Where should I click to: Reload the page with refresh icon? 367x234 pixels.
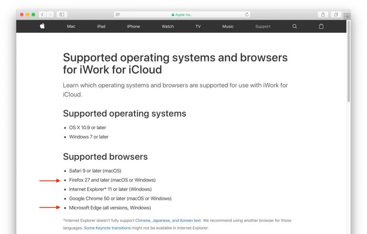[x=247, y=14]
